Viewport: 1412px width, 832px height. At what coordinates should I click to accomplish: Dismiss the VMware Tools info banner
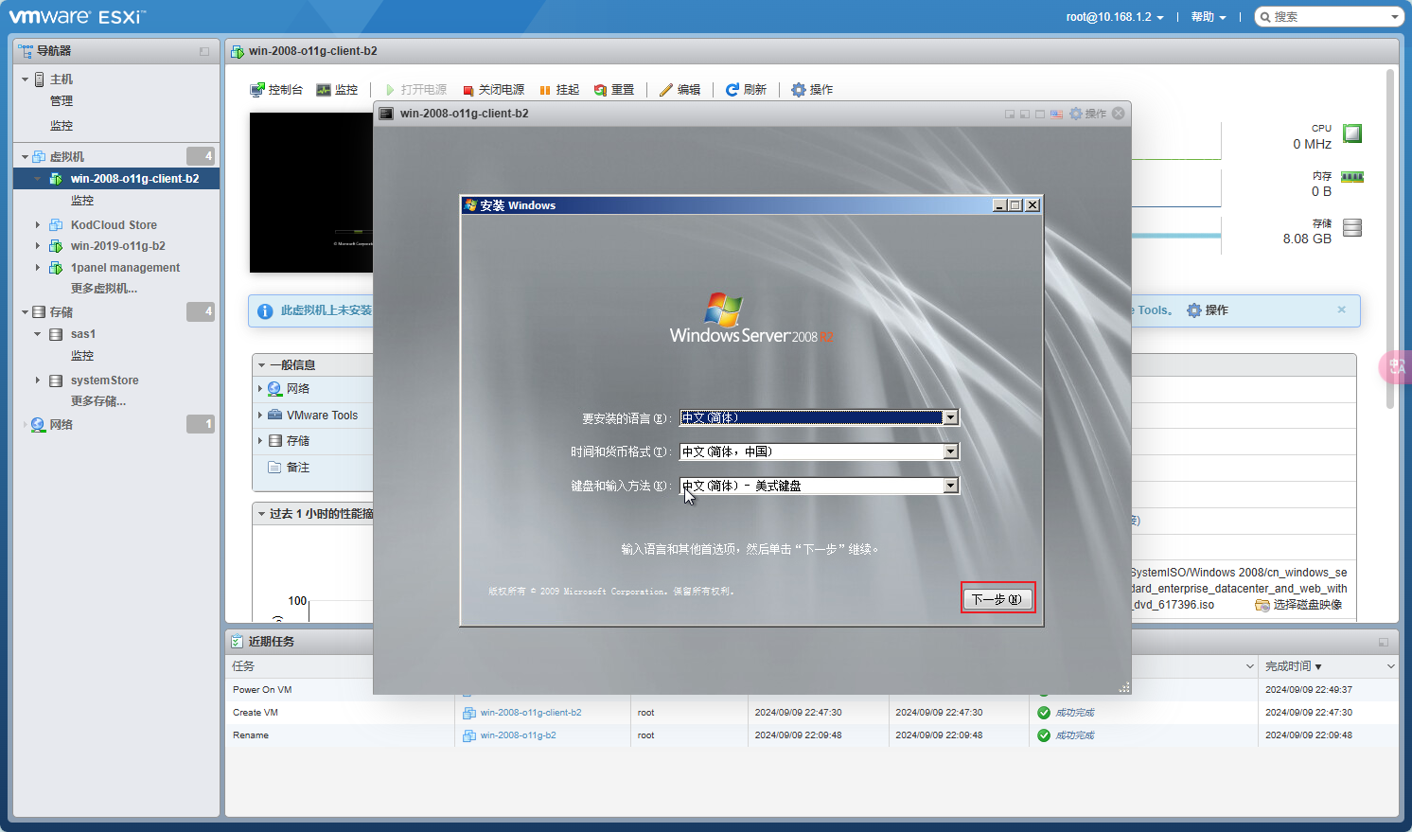(1341, 310)
